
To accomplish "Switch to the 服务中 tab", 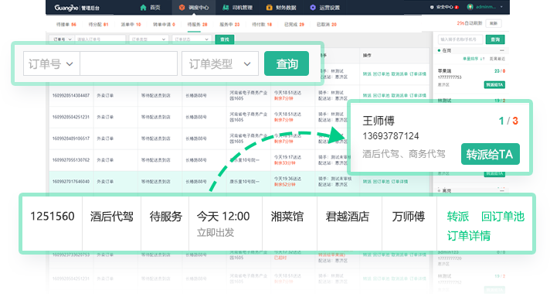I will 229,25.
